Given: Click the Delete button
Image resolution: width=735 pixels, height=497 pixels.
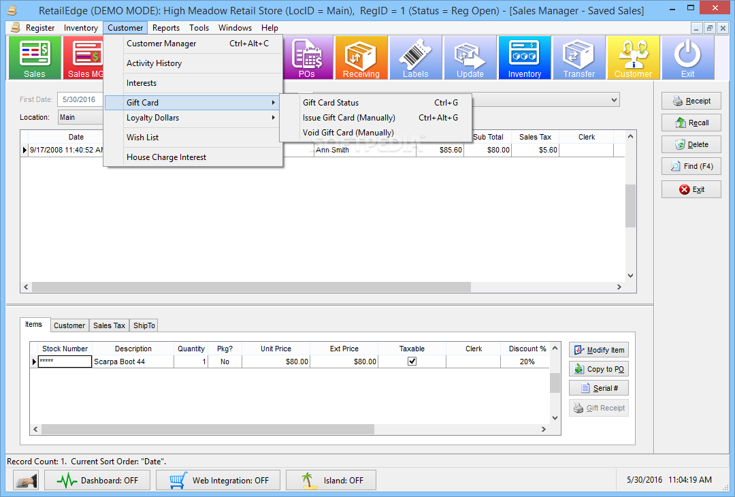Looking at the screenshot, I should click(x=691, y=144).
